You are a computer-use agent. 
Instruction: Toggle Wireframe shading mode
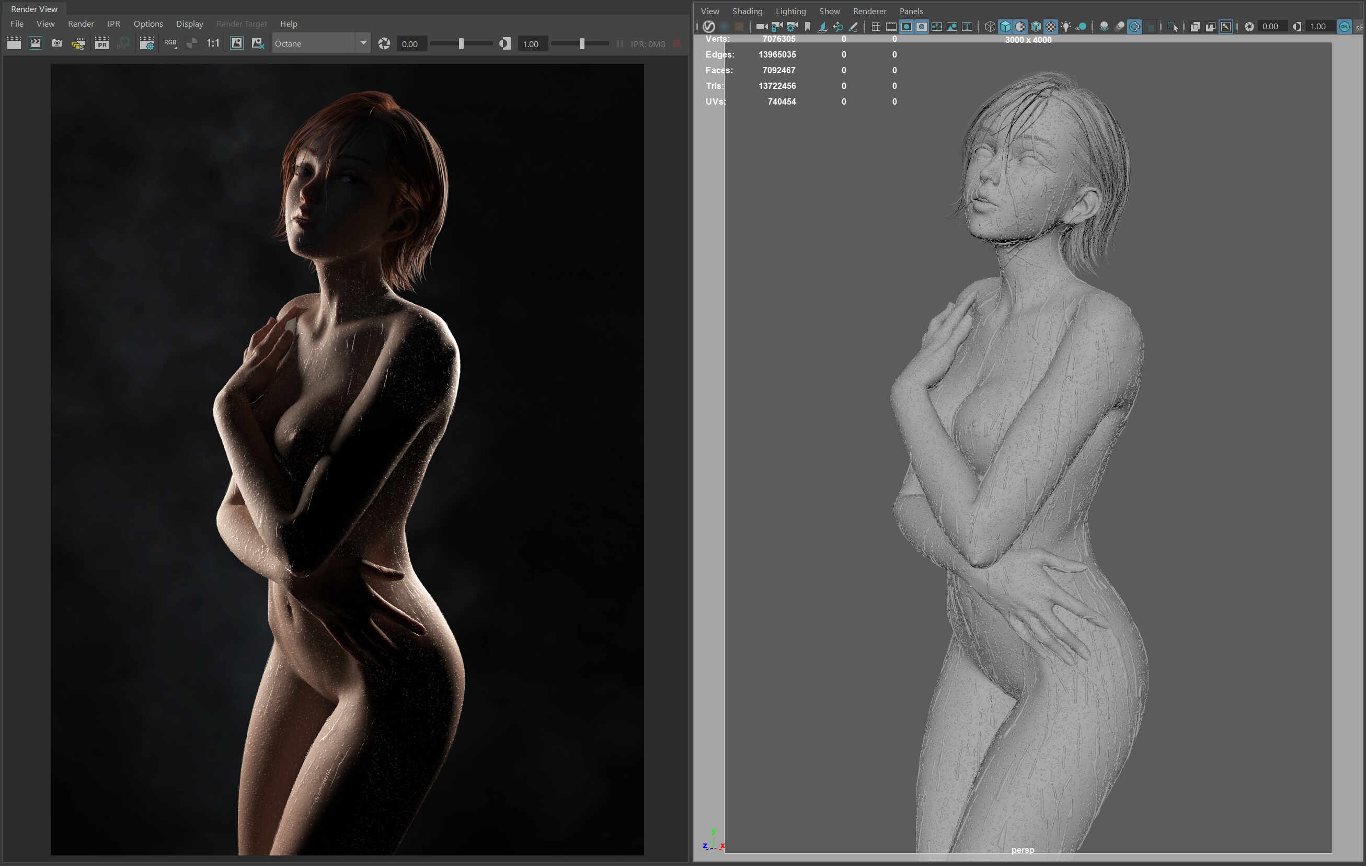tap(990, 27)
